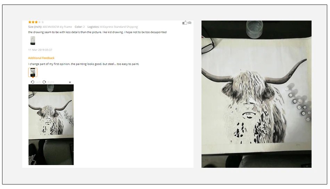
Task: Select the Additional Feedback photo thumbnail
Action: 33,72
